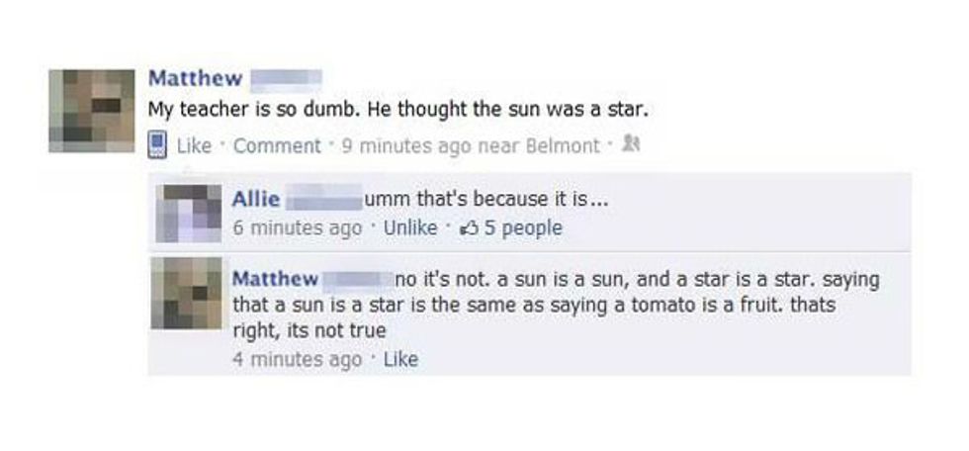
Task: Open the Belmont location link
Action: click(x=563, y=145)
